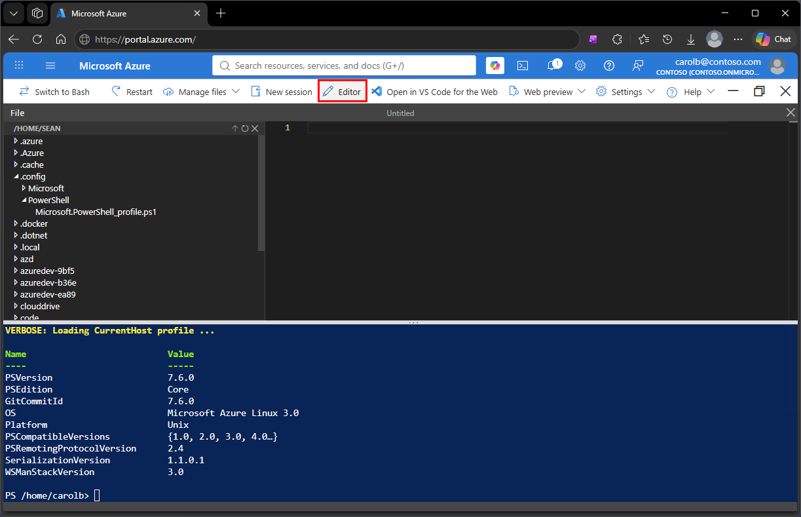Open the Cloud Shell Settings dropdown
The height and width of the screenshot is (517, 801).
coord(625,92)
